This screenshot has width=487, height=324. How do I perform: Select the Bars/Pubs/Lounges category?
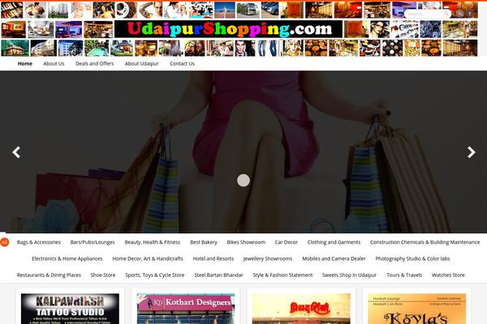[x=93, y=242]
